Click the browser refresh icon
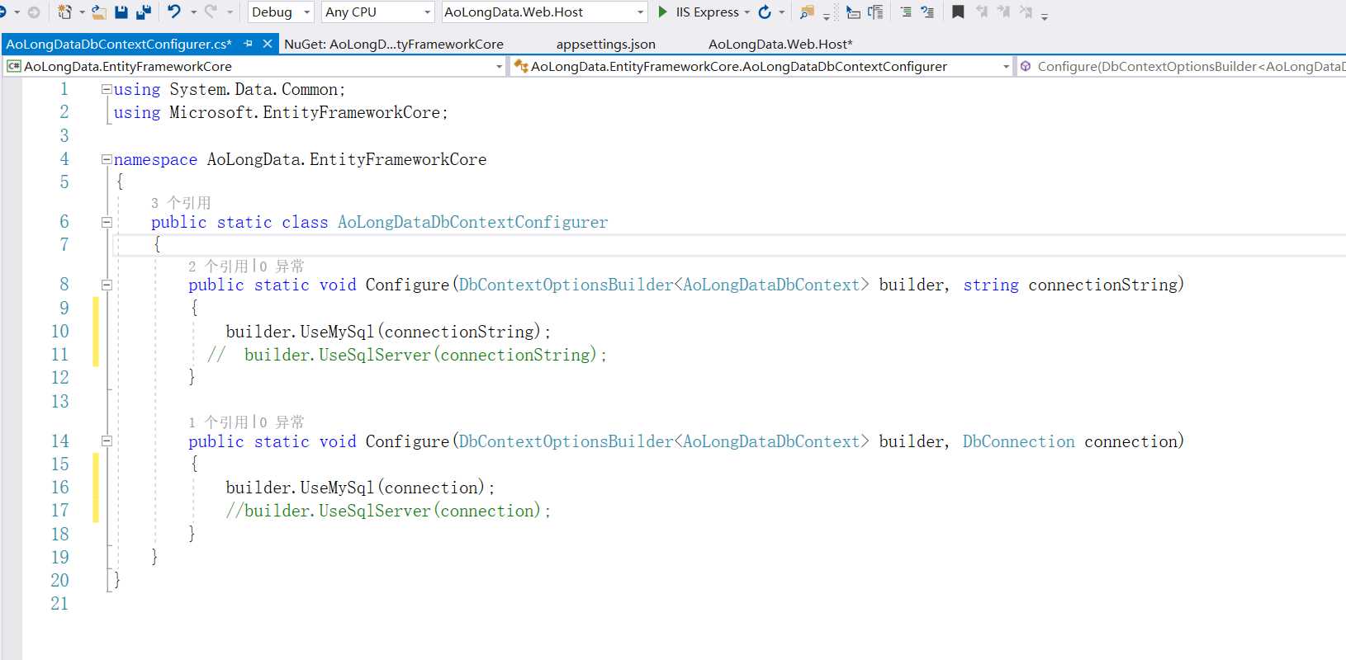 [765, 12]
